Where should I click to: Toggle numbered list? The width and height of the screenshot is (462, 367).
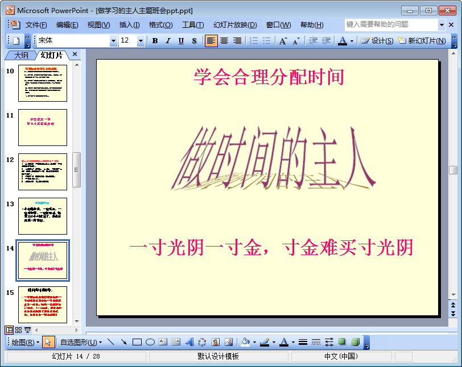(254, 41)
